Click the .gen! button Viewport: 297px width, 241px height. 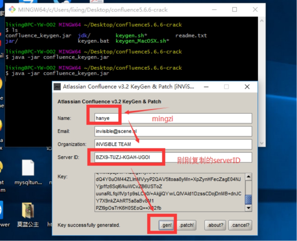click(x=166, y=225)
